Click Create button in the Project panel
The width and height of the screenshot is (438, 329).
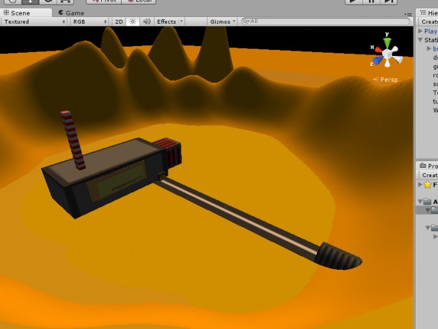tap(429, 175)
